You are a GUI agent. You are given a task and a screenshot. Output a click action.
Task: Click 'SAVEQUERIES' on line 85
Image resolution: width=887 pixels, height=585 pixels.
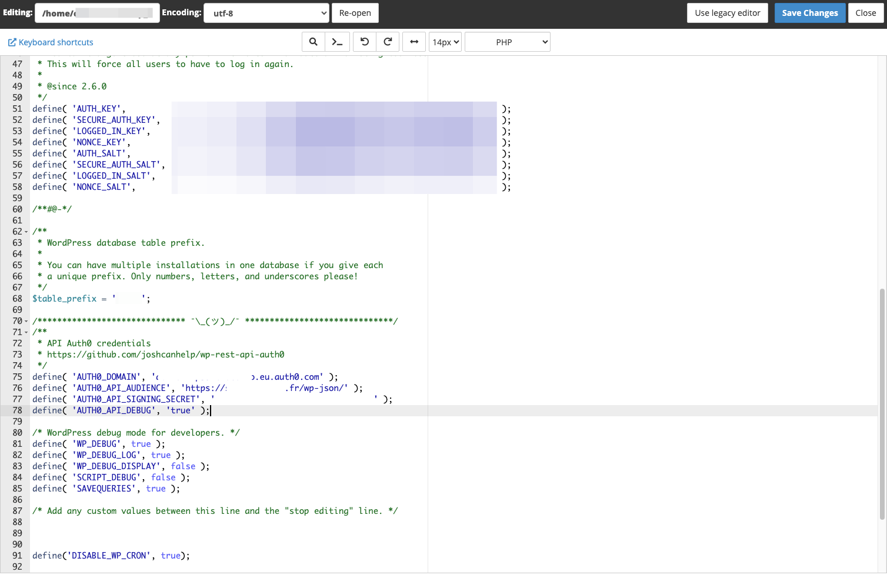pos(104,489)
